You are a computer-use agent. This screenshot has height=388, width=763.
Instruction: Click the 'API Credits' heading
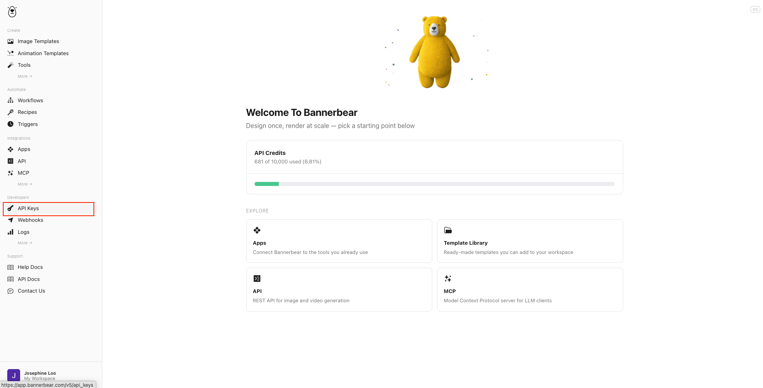pyautogui.click(x=270, y=153)
